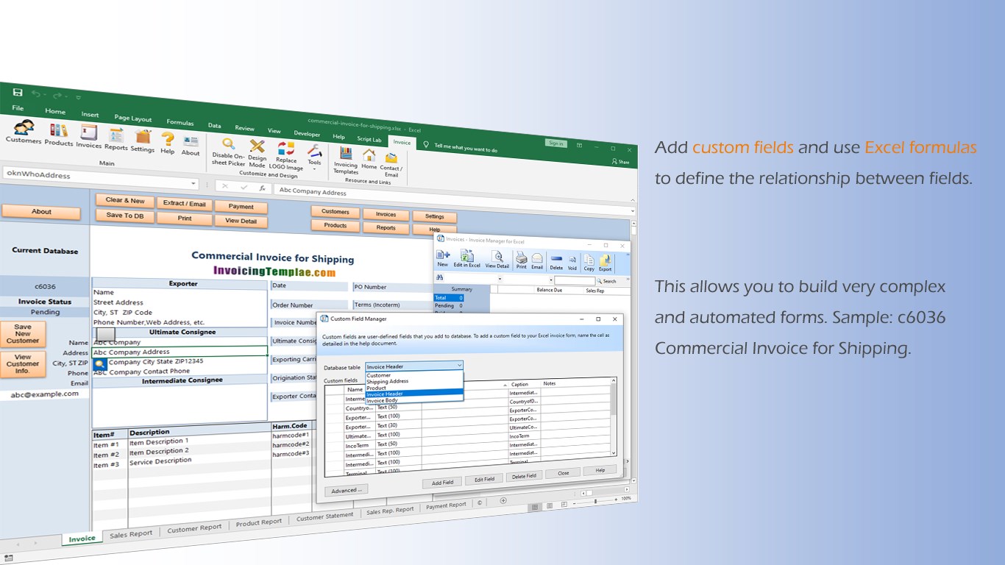Image resolution: width=1005 pixels, height=565 pixels.
Task: Toggle Design Mode in the ribbon
Action: (257, 154)
